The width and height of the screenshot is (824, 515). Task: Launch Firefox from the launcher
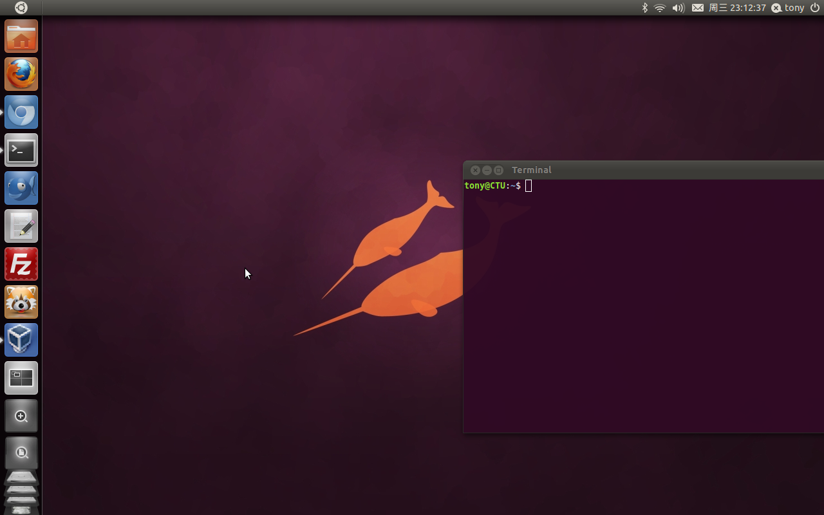tap(21, 74)
